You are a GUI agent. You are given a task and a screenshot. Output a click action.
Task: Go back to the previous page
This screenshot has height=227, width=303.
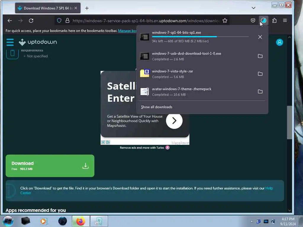pyautogui.click(x=10, y=20)
